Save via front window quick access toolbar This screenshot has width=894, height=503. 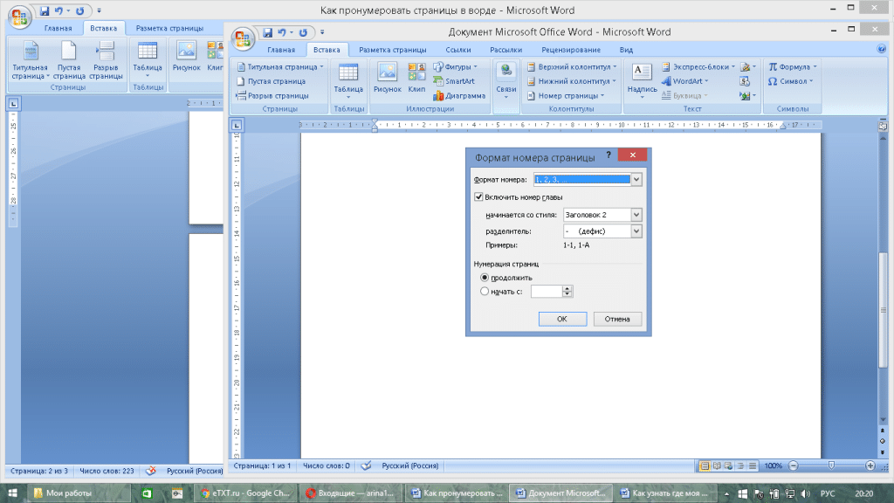click(267, 32)
